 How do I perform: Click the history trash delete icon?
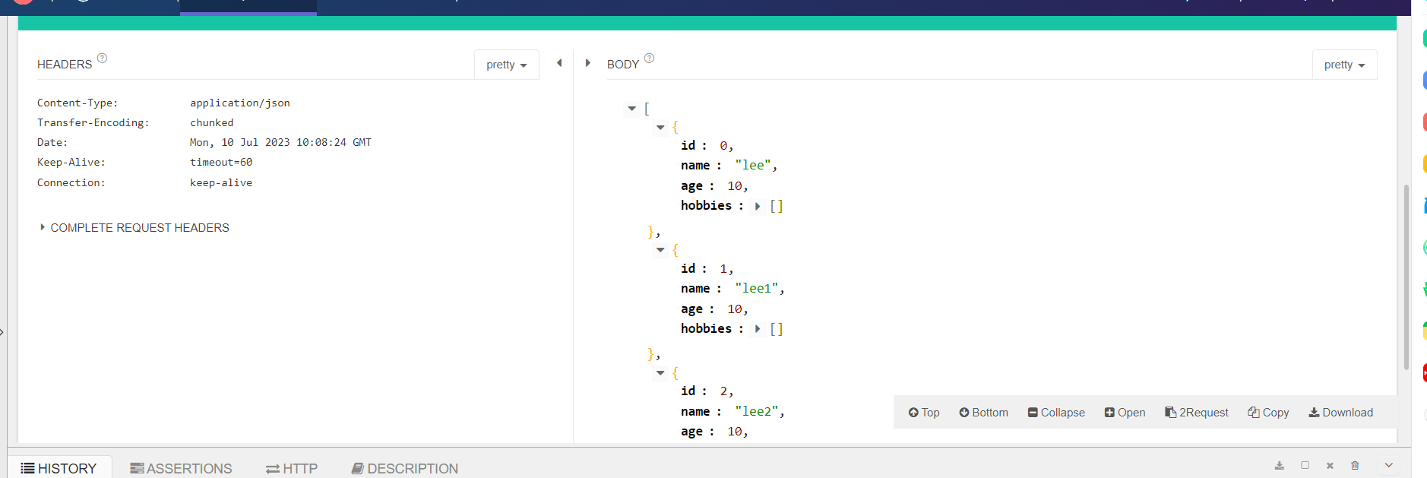[x=1355, y=465]
